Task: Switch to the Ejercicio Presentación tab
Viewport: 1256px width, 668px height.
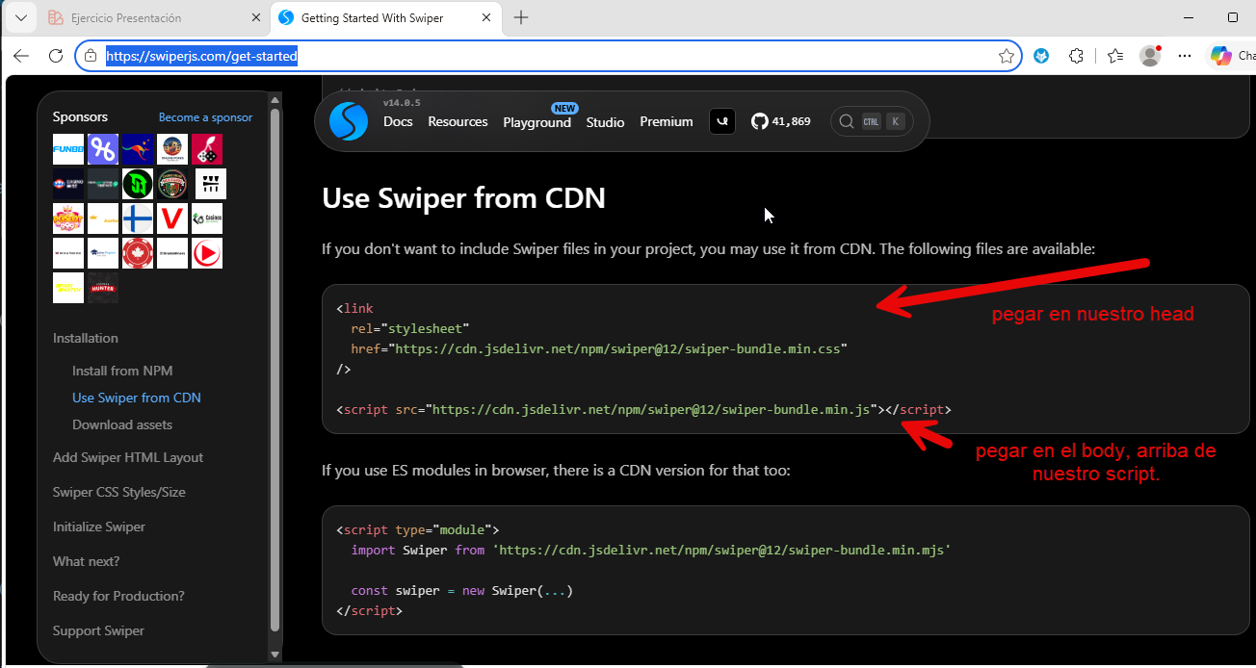Action: coord(152,17)
